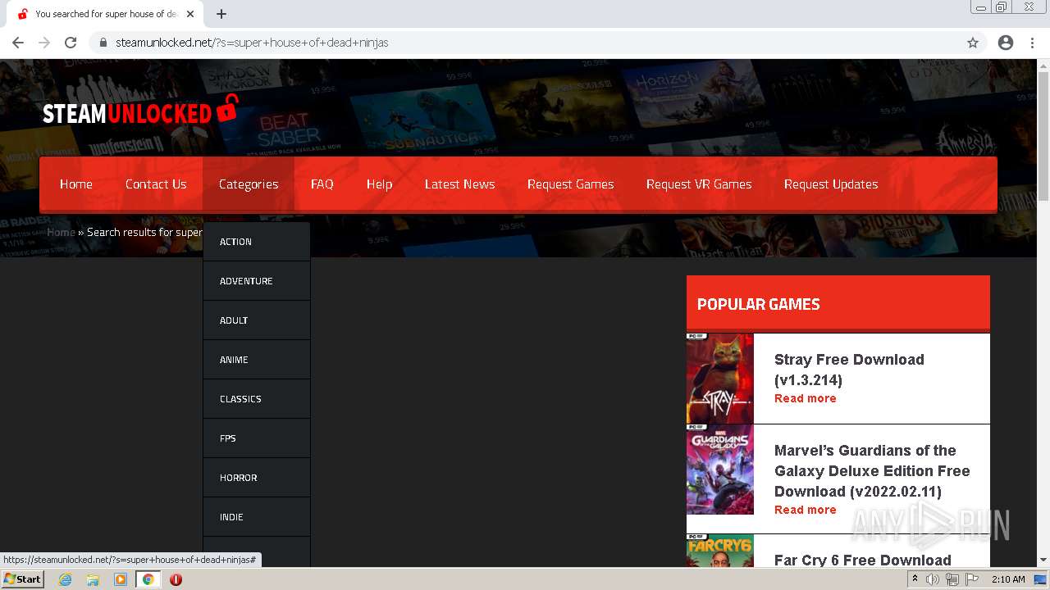The image size is (1050, 590).
Task: Open media player taskbar icon
Action: click(121, 579)
